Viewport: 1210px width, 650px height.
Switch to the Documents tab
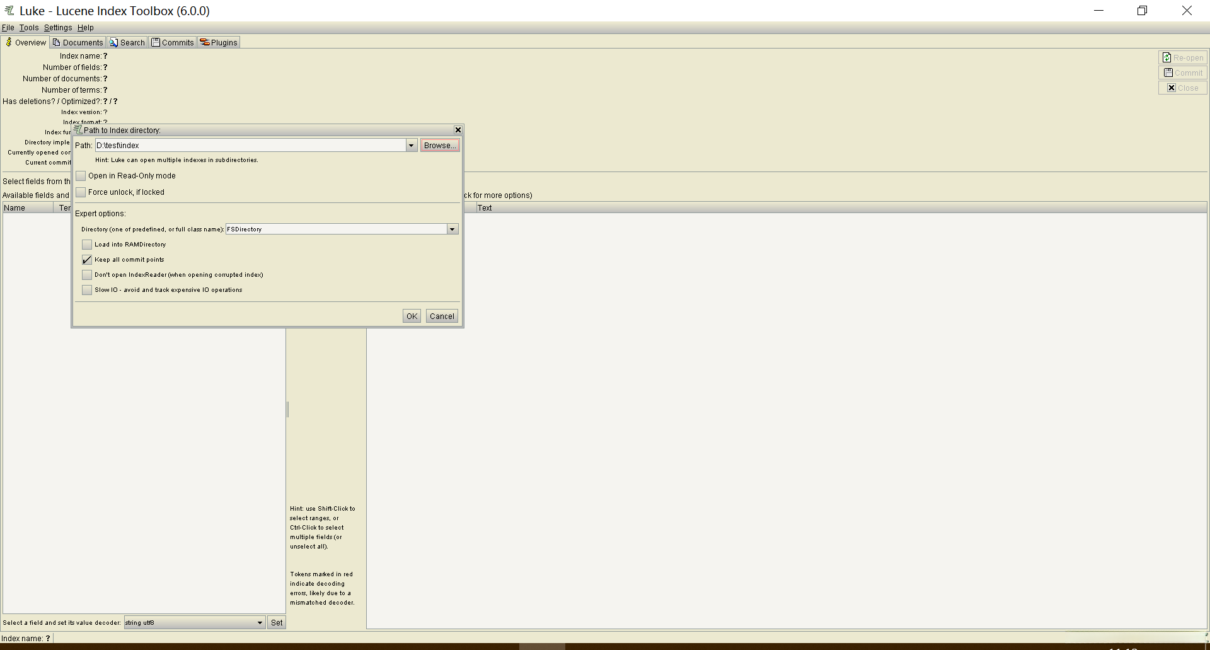coord(78,42)
